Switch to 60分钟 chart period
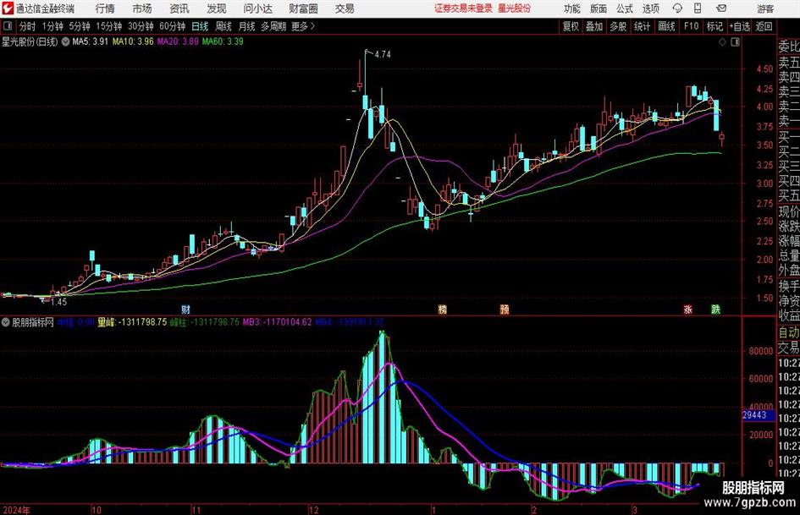Image resolution: width=800 pixels, height=515 pixels. point(173,26)
